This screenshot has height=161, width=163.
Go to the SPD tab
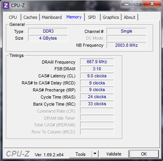(x=92, y=17)
